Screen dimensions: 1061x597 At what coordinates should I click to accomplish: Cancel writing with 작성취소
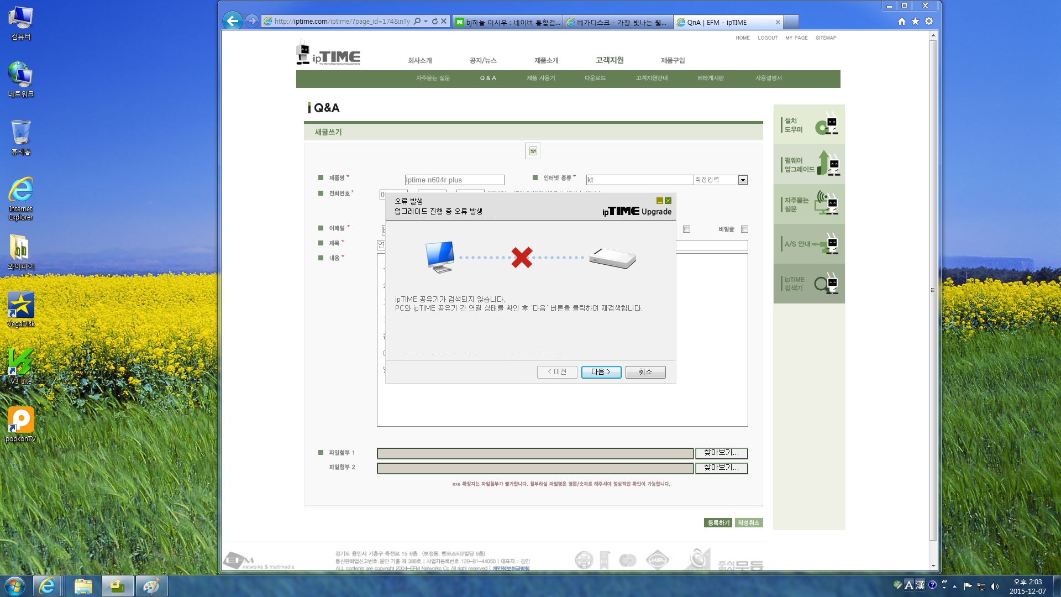coord(749,523)
